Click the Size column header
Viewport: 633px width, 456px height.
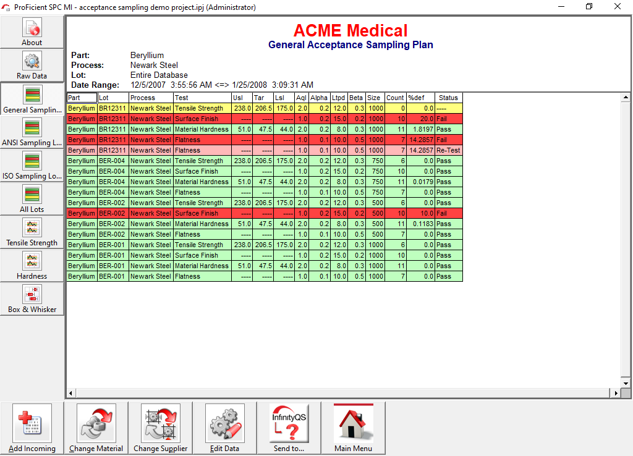375,98
